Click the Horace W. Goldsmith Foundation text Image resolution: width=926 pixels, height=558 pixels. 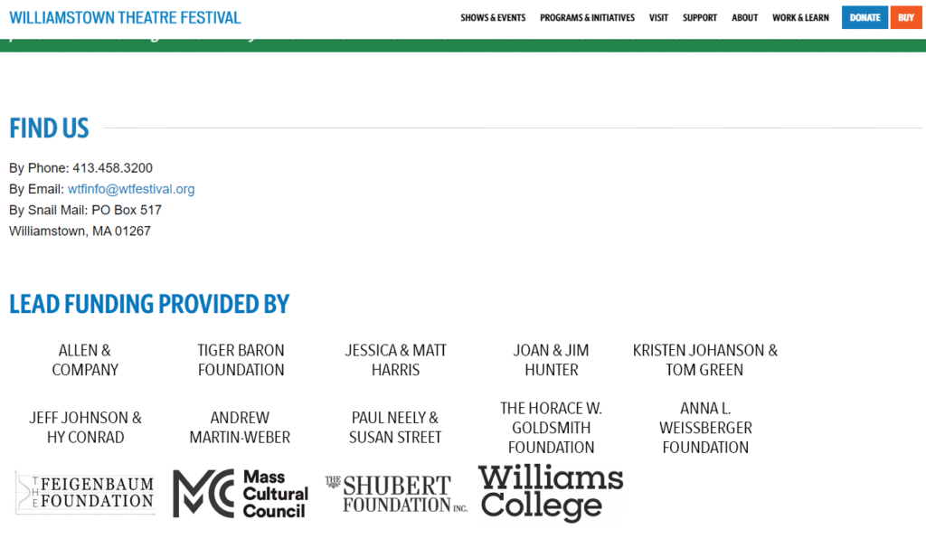pyautogui.click(x=551, y=428)
